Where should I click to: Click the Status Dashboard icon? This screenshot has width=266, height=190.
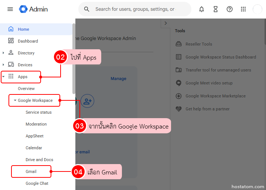[178, 57]
